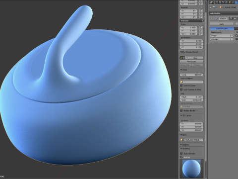The image size is (238, 179).
Task: Click the Dimensions Z value field
Action: pos(191,47)
